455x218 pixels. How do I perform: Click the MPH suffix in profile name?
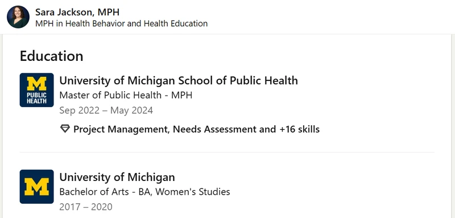click(108, 12)
